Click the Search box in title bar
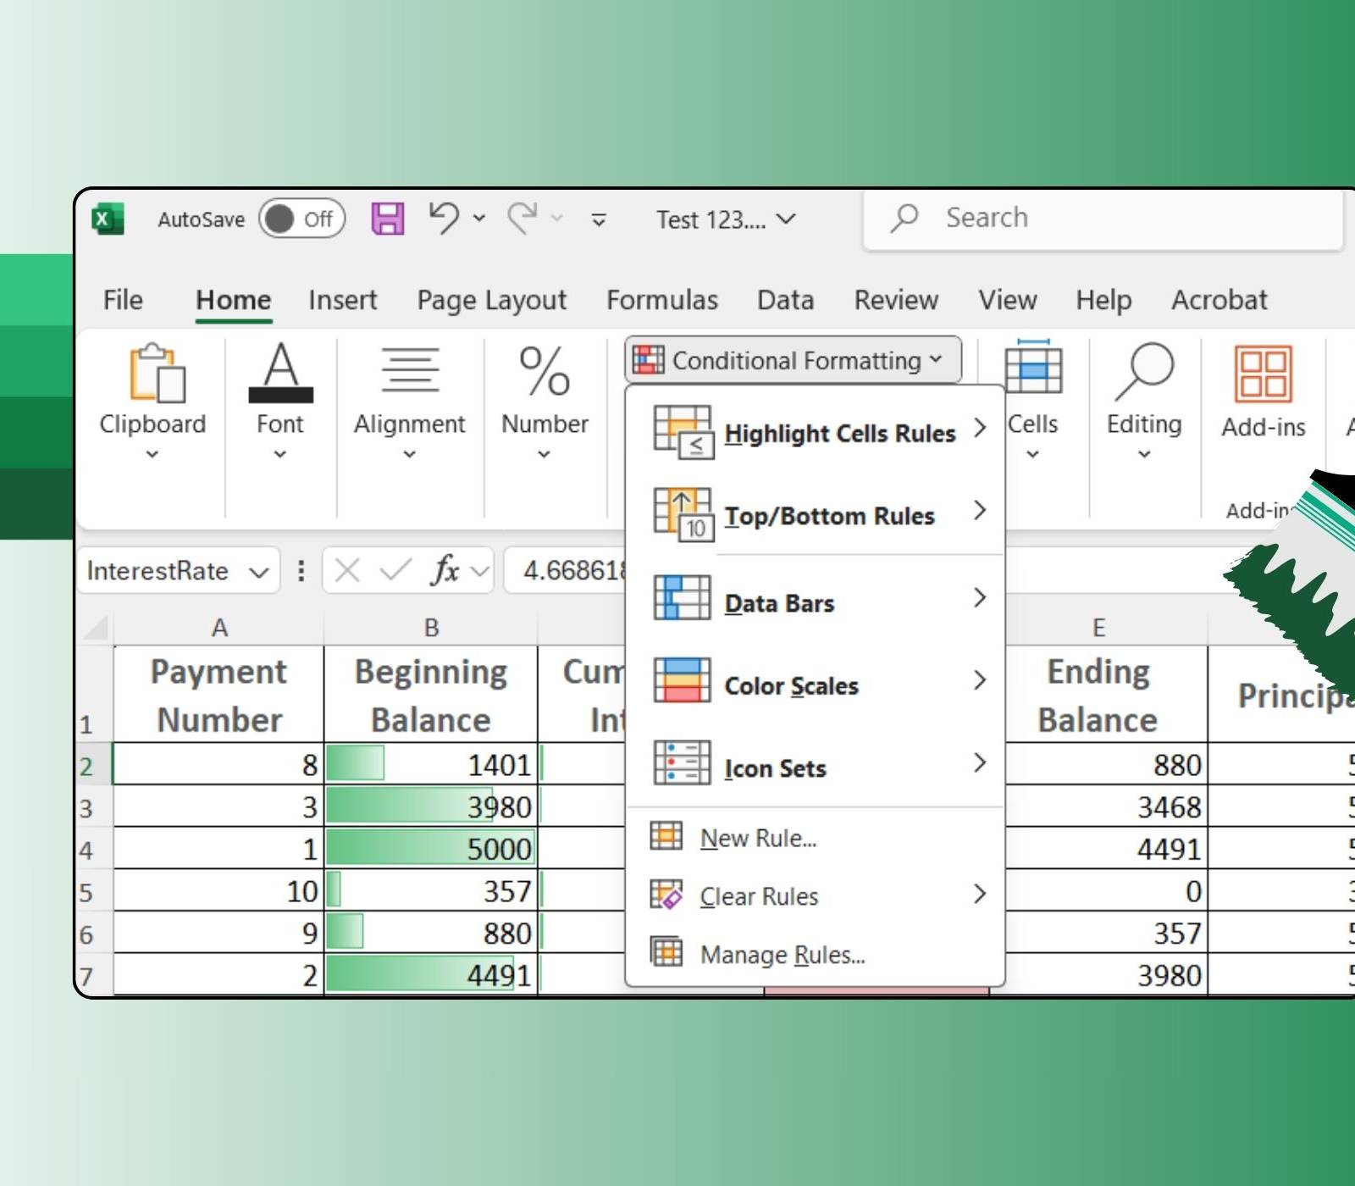This screenshot has height=1186, width=1355. point(1101,219)
